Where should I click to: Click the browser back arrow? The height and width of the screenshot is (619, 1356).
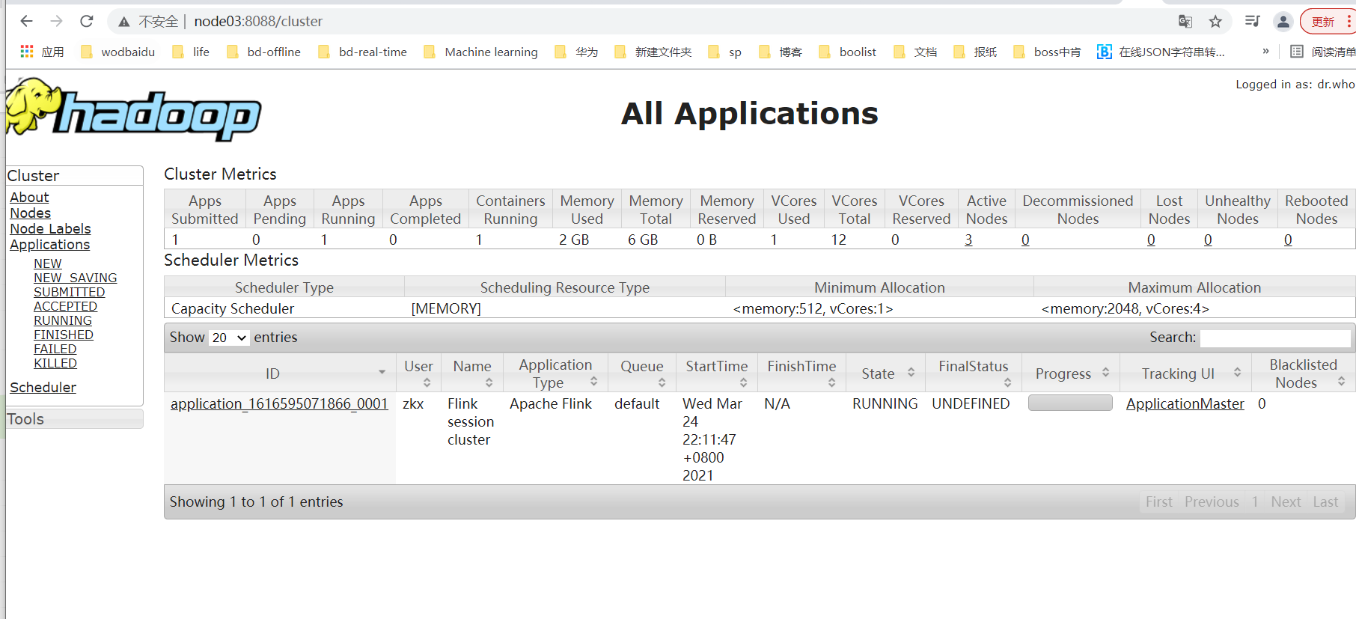(26, 21)
